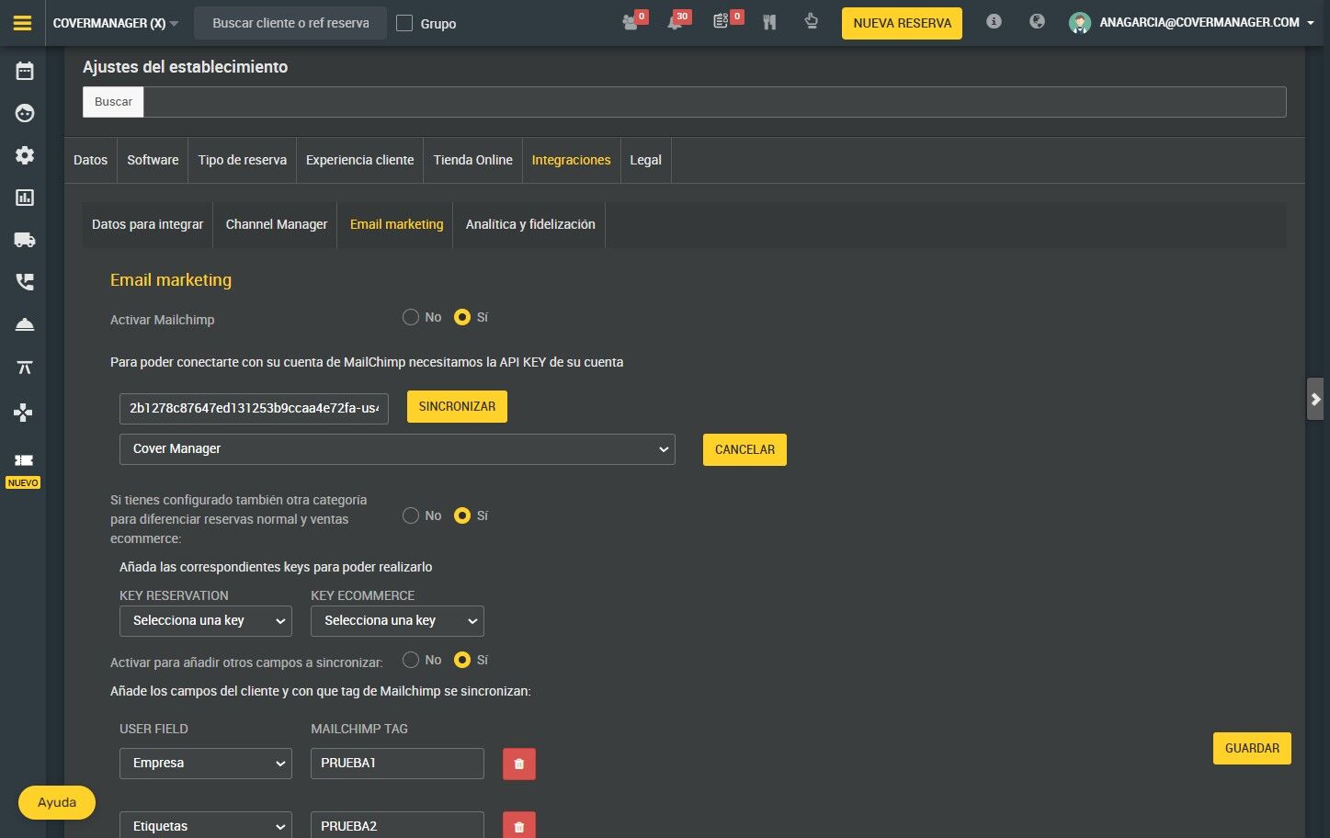Click the settings gear sidebar icon
The image size is (1330, 838).
tap(25, 155)
